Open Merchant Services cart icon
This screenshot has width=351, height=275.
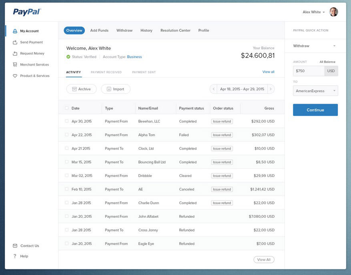point(15,65)
